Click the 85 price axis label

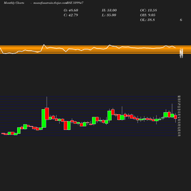coord(179,97)
